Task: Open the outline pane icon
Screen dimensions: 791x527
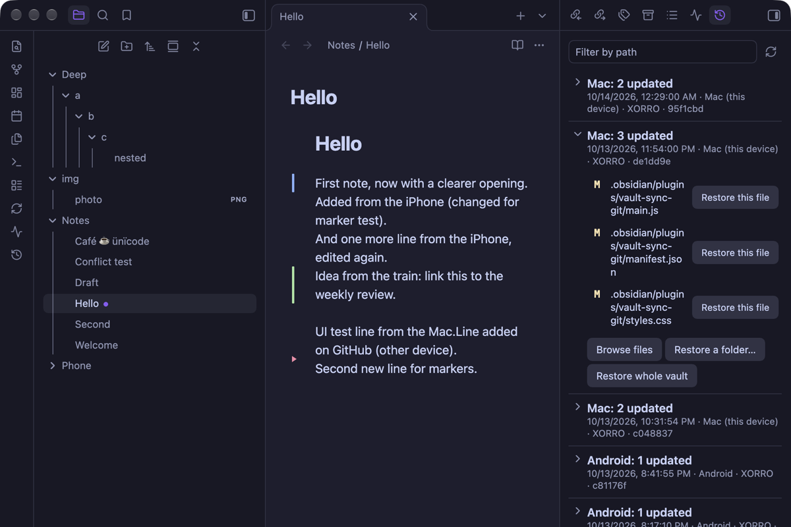Action: tap(672, 15)
